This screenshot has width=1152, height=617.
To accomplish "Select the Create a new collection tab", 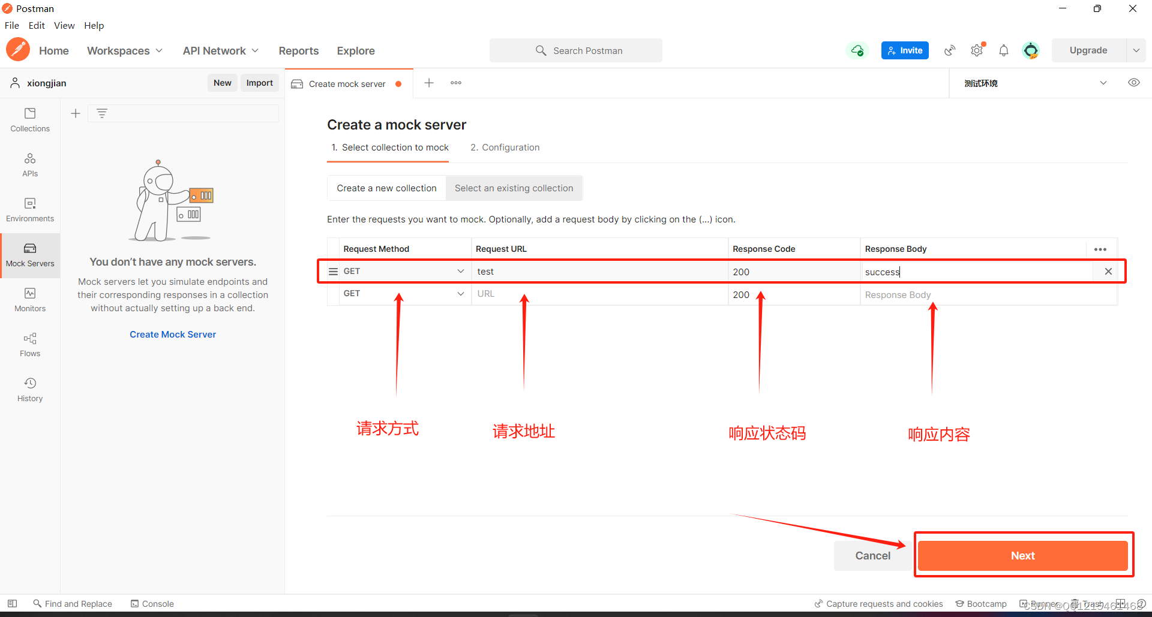I will [x=386, y=188].
